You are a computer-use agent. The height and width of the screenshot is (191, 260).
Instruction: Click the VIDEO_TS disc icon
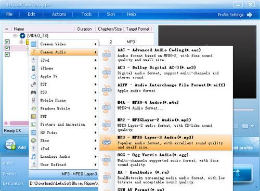click(22, 36)
